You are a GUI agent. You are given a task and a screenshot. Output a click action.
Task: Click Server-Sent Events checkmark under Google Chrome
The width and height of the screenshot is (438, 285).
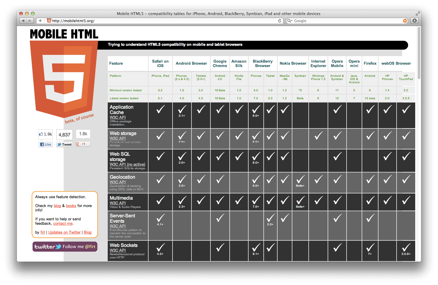pos(220,218)
